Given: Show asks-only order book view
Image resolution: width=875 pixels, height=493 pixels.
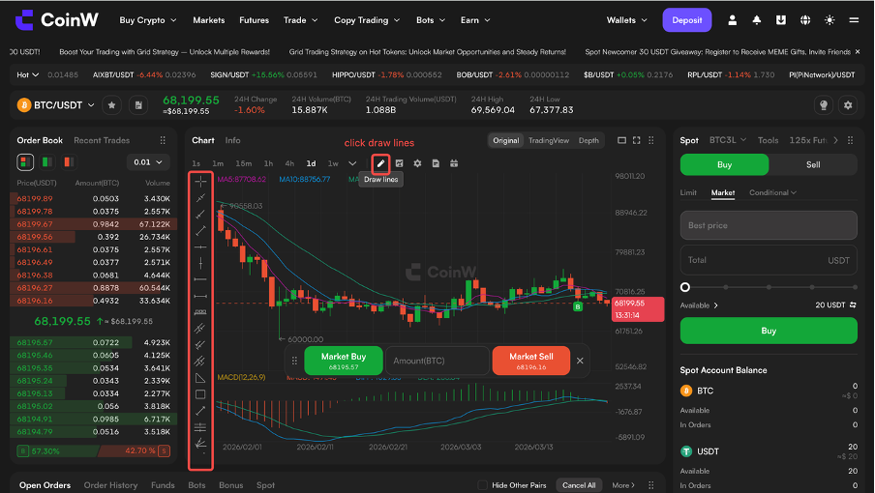Looking at the screenshot, I should click(68, 162).
